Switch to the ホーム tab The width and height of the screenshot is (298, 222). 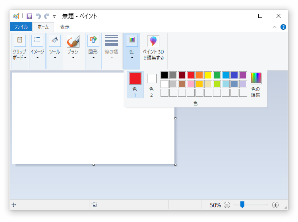click(43, 27)
